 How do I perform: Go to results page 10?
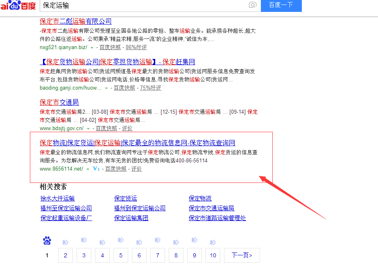click(x=213, y=255)
